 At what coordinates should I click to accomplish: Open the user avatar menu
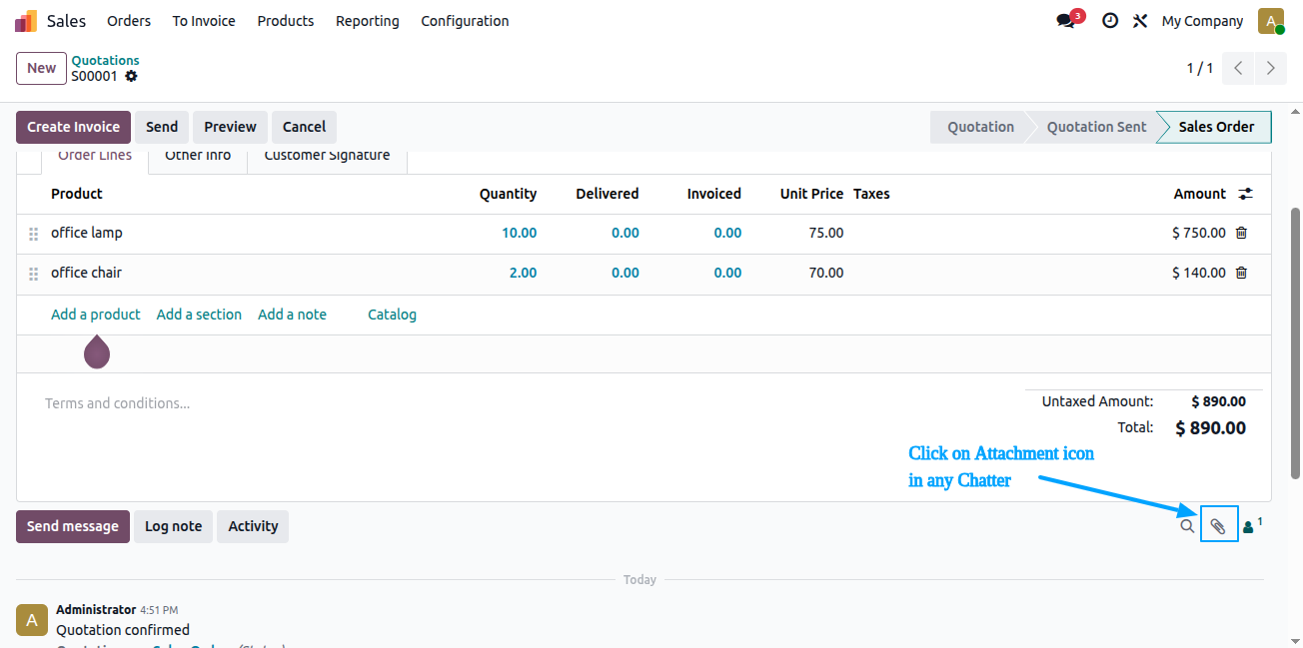click(x=1271, y=21)
